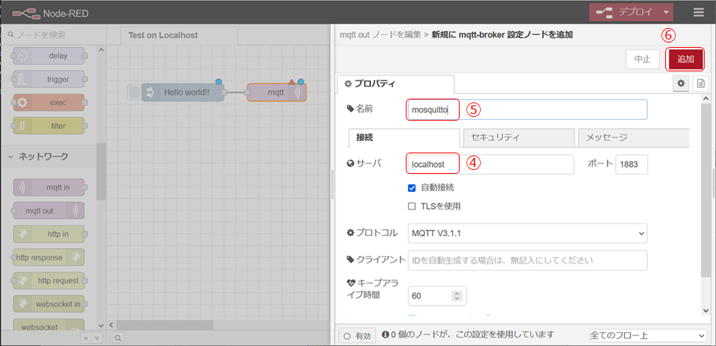Disable the 自動接続 checkbox
This screenshot has width=716, height=346.
[412, 187]
